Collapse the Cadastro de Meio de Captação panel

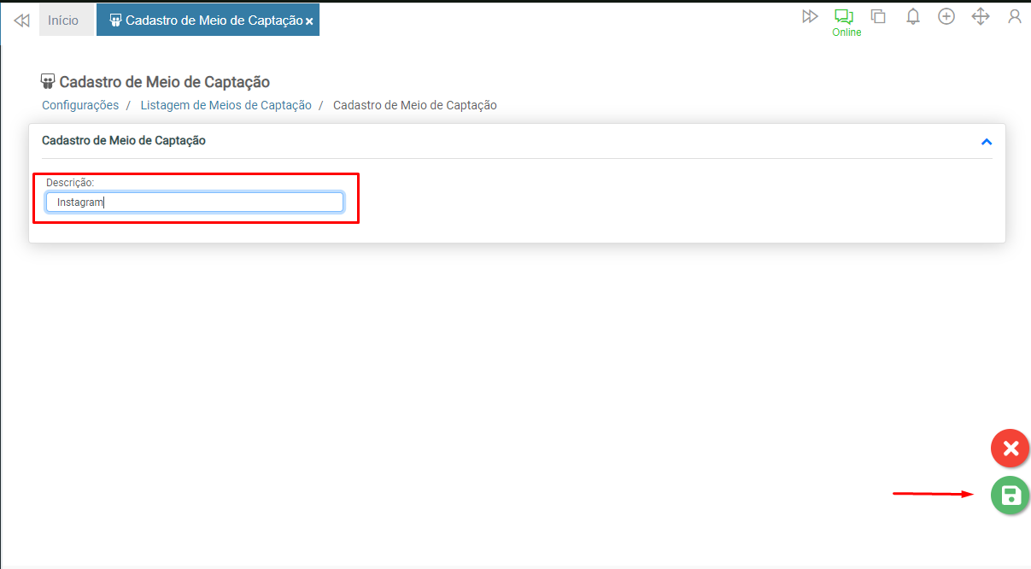point(987,142)
